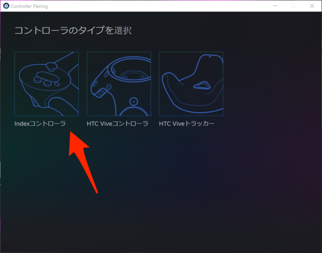
Task: Click the SteamVR gear icon in title bar
Action: pyautogui.click(x=6, y=6)
